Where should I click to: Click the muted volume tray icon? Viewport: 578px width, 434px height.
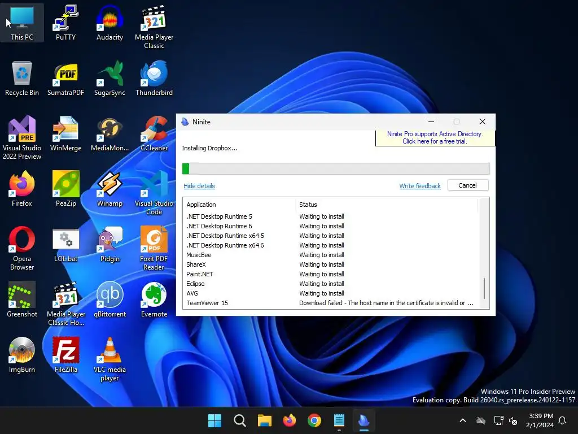[x=513, y=420]
